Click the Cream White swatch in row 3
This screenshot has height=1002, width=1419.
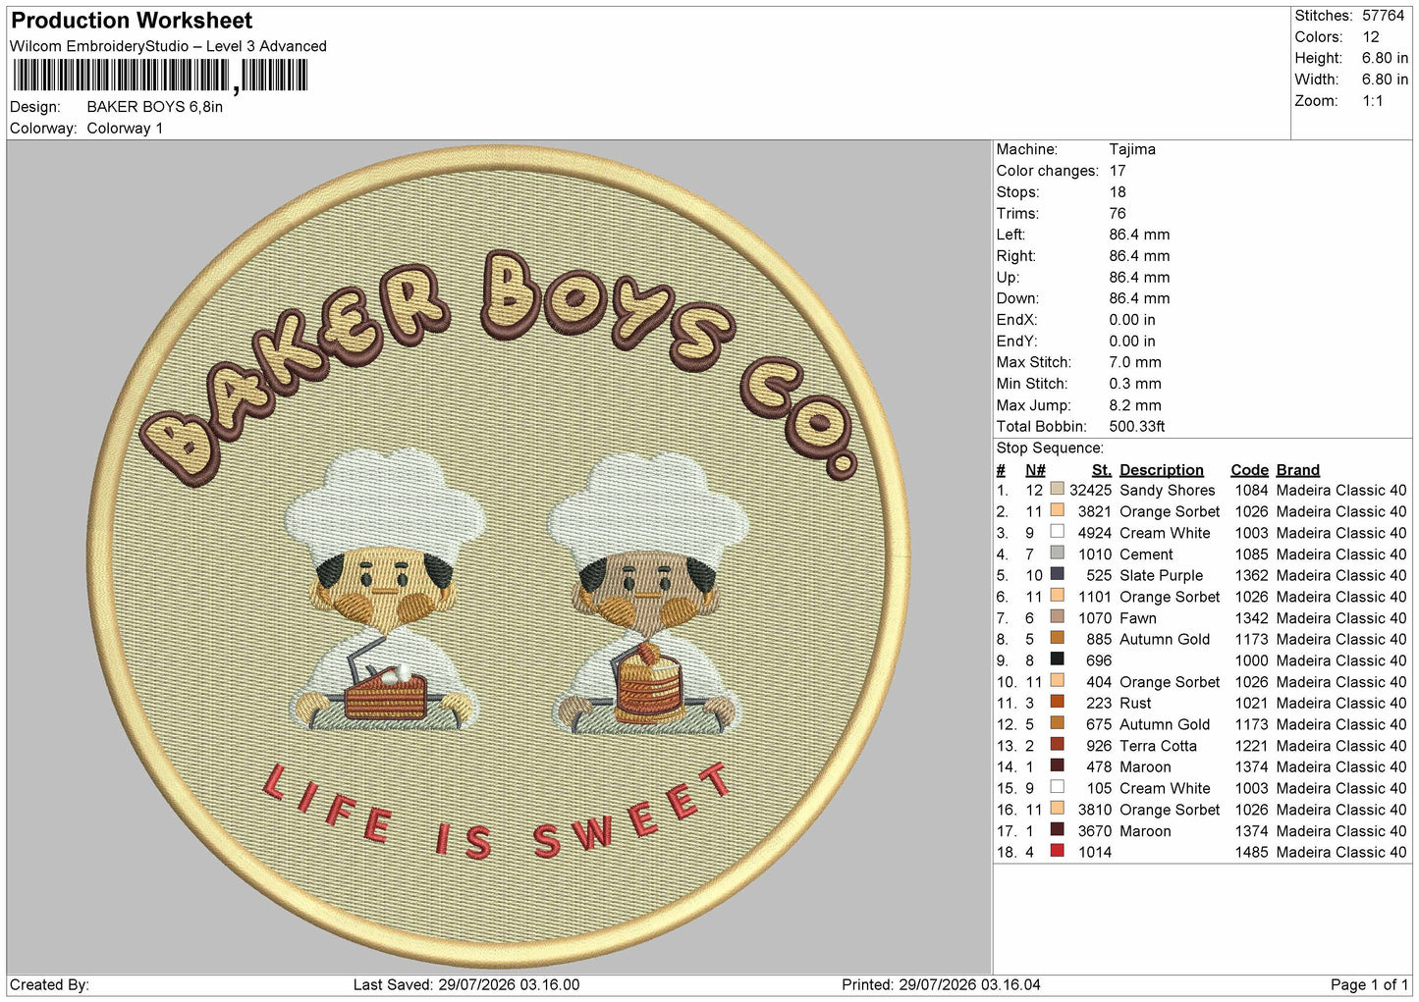coord(1057,531)
